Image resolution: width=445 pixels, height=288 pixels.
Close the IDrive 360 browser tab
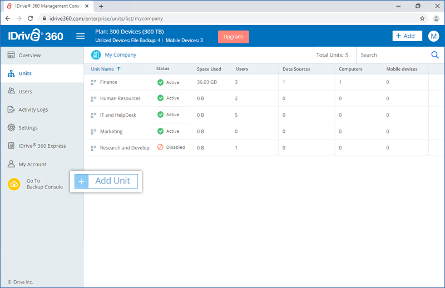(87, 6)
